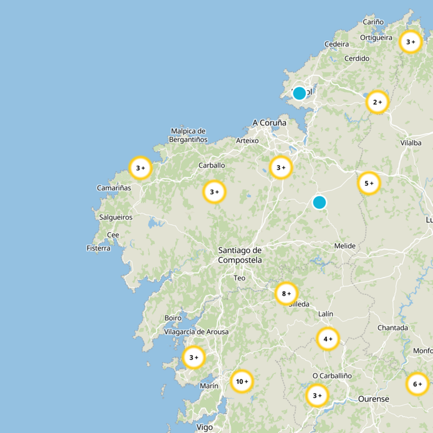Open the 2+ cluster marker

(x=377, y=102)
